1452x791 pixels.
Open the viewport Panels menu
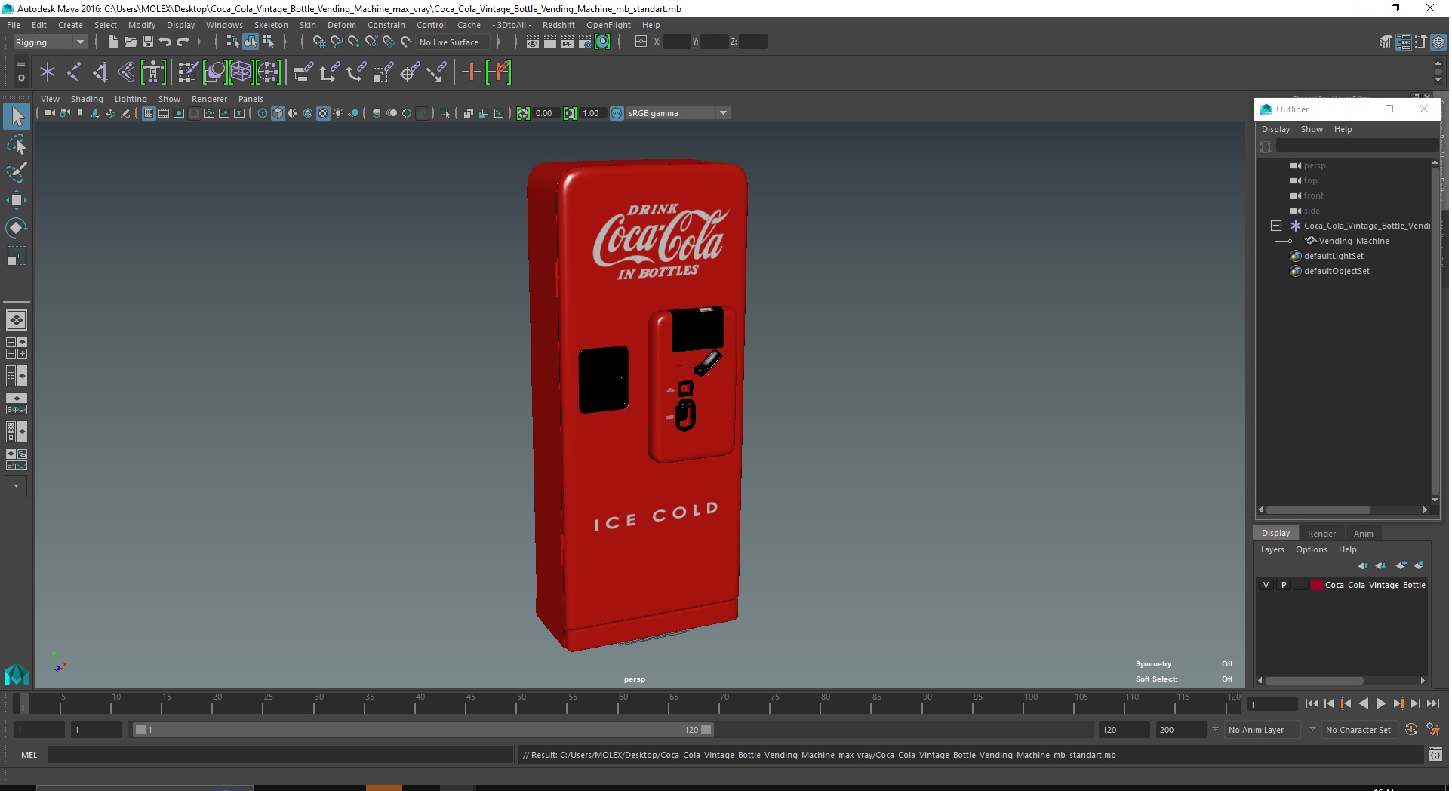point(251,99)
